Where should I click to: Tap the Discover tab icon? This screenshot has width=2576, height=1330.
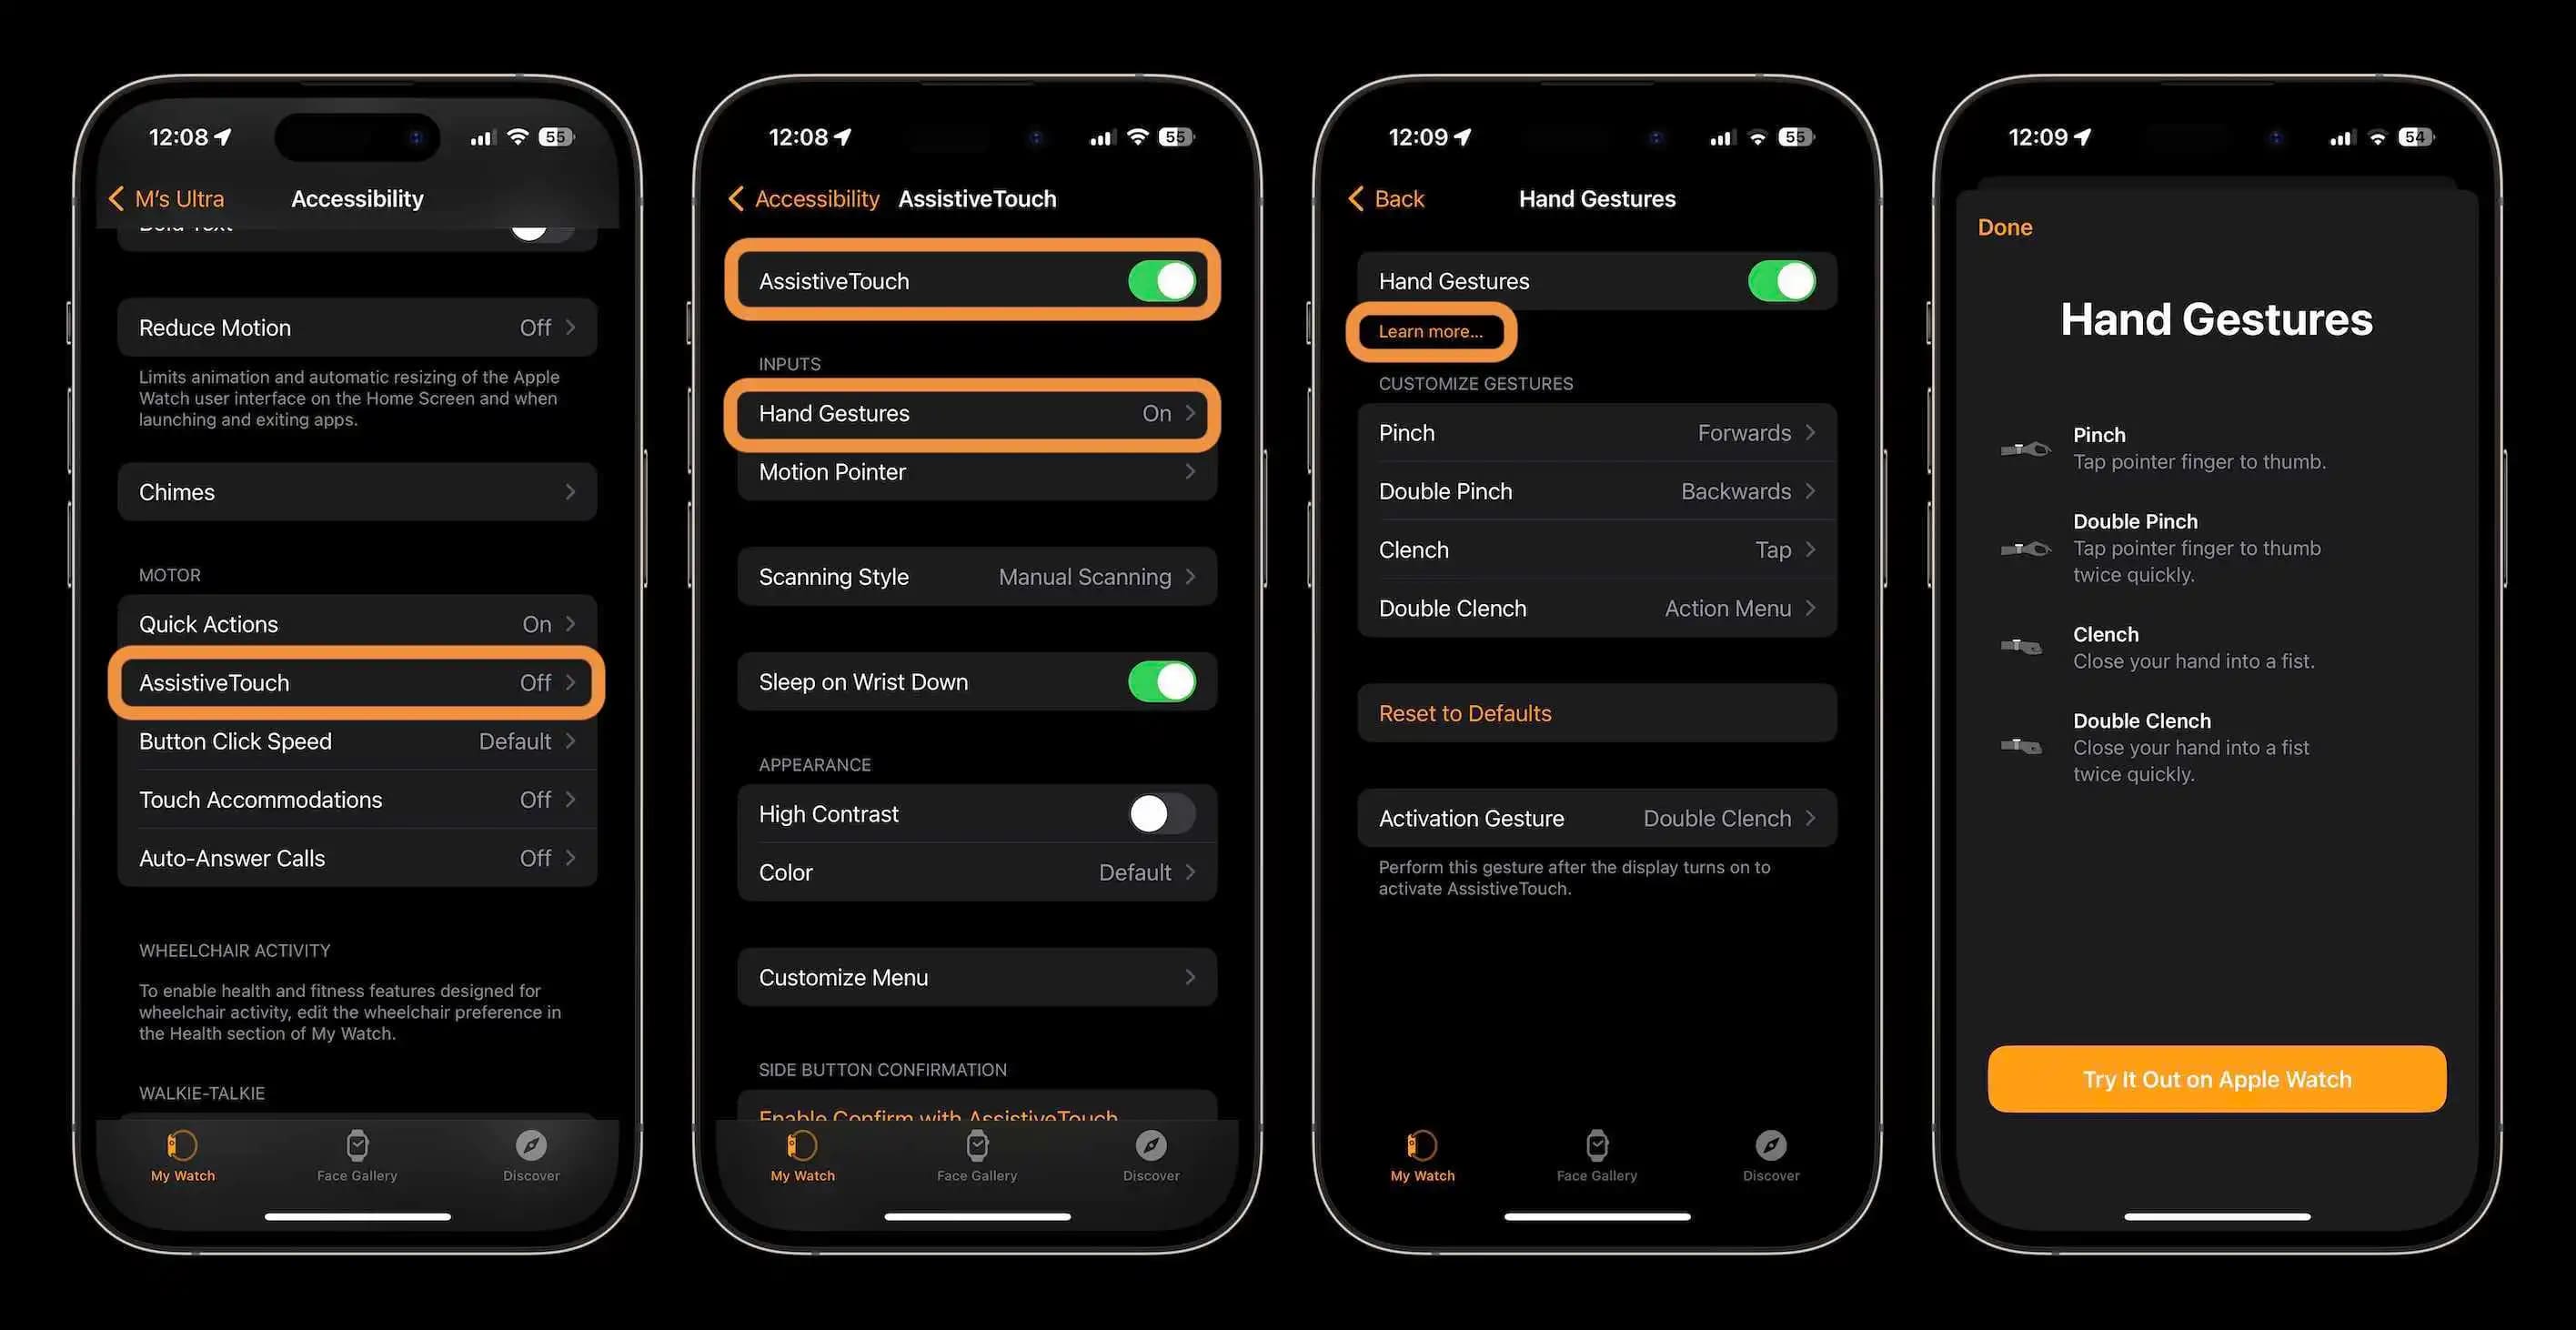click(x=531, y=1147)
